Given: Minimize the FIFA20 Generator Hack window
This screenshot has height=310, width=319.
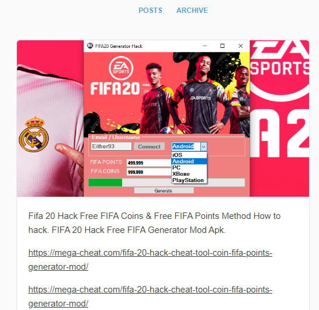Looking at the screenshot, I should coord(205,46).
